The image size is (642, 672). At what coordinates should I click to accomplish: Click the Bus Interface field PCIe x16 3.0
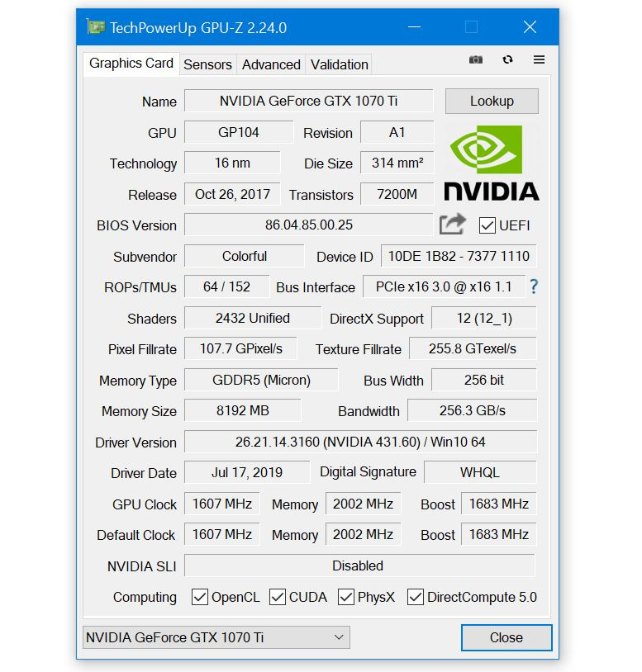pyautogui.click(x=445, y=286)
